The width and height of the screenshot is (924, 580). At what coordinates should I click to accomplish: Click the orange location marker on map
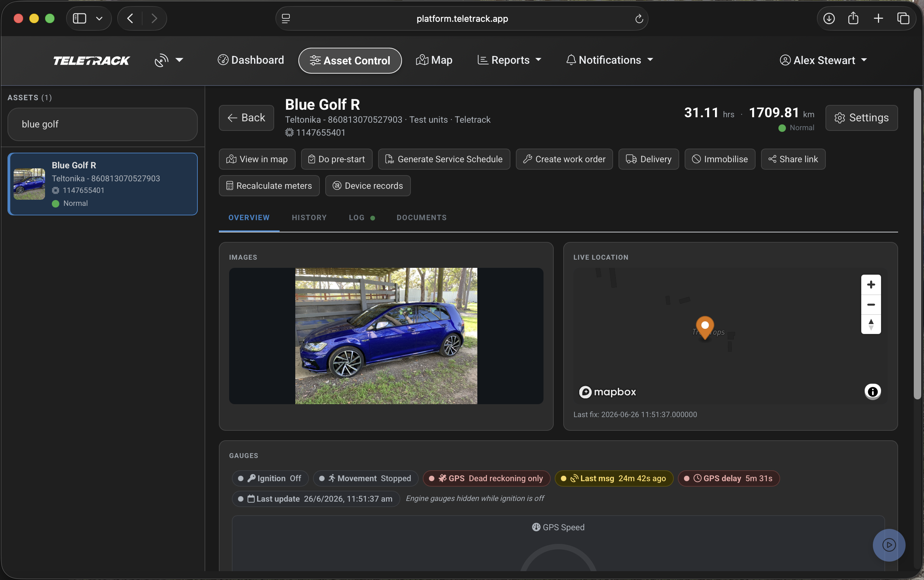[x=705, y=327]
